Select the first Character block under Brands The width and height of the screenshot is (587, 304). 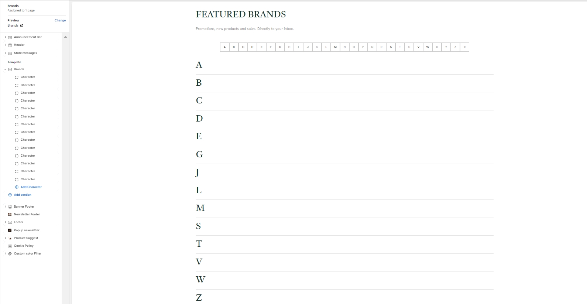tap(28, 77)
